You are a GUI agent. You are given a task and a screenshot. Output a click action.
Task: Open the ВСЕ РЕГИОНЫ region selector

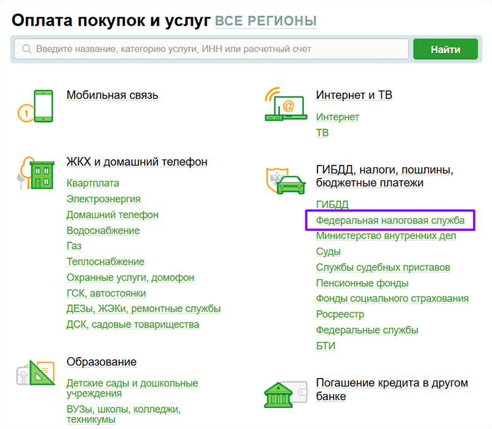(266, 21)
